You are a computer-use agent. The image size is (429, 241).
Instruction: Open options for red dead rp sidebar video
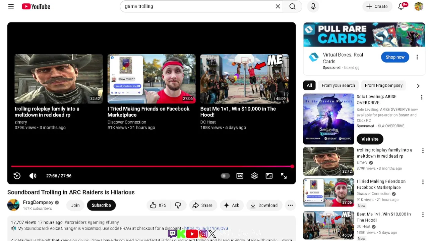pos(423,151)
